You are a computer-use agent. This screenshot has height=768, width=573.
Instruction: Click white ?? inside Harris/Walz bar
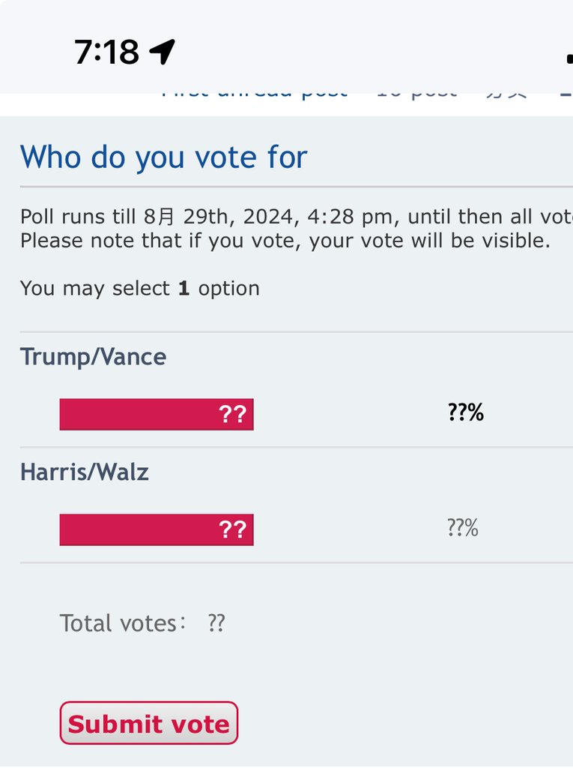pyautogui.click(x=232, y=529)
